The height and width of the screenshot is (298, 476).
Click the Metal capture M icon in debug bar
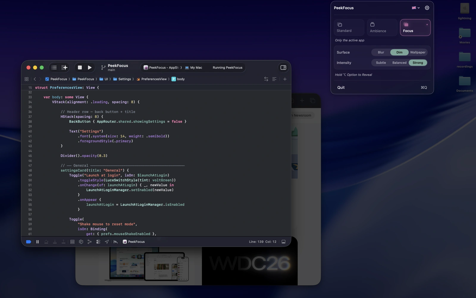116,242
